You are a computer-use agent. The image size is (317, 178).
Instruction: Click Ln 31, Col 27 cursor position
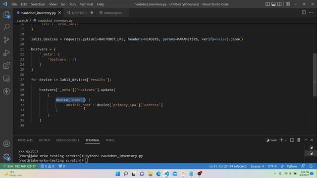[x=228, y=166]
